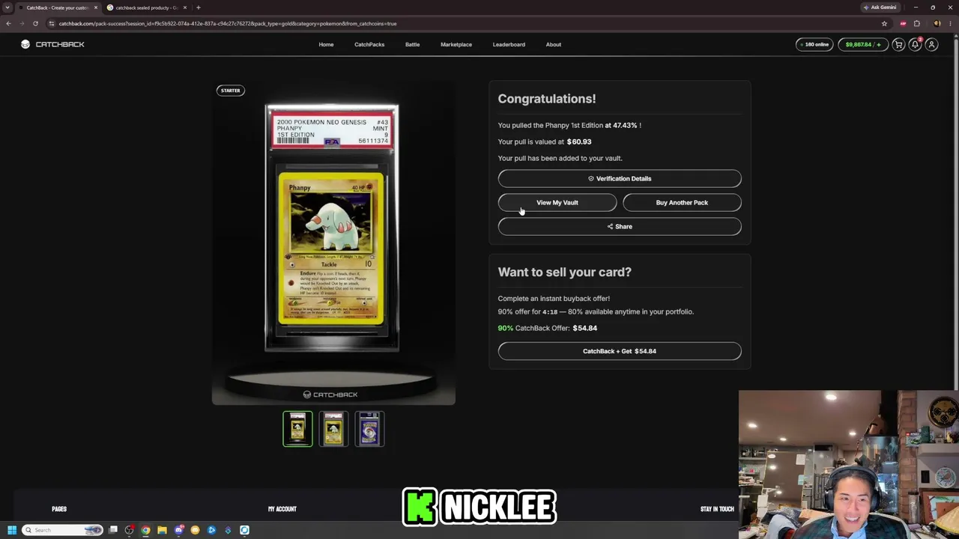This screenshot has height=539, width=959.
Task: Click the 90% CatchBack Offer text
Action: tap(548, 328)
